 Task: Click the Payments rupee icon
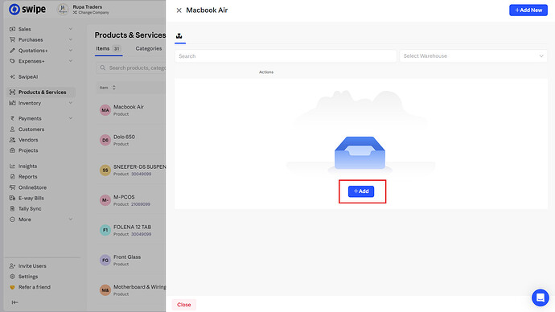pyautogui.click(x=12, y=118)
